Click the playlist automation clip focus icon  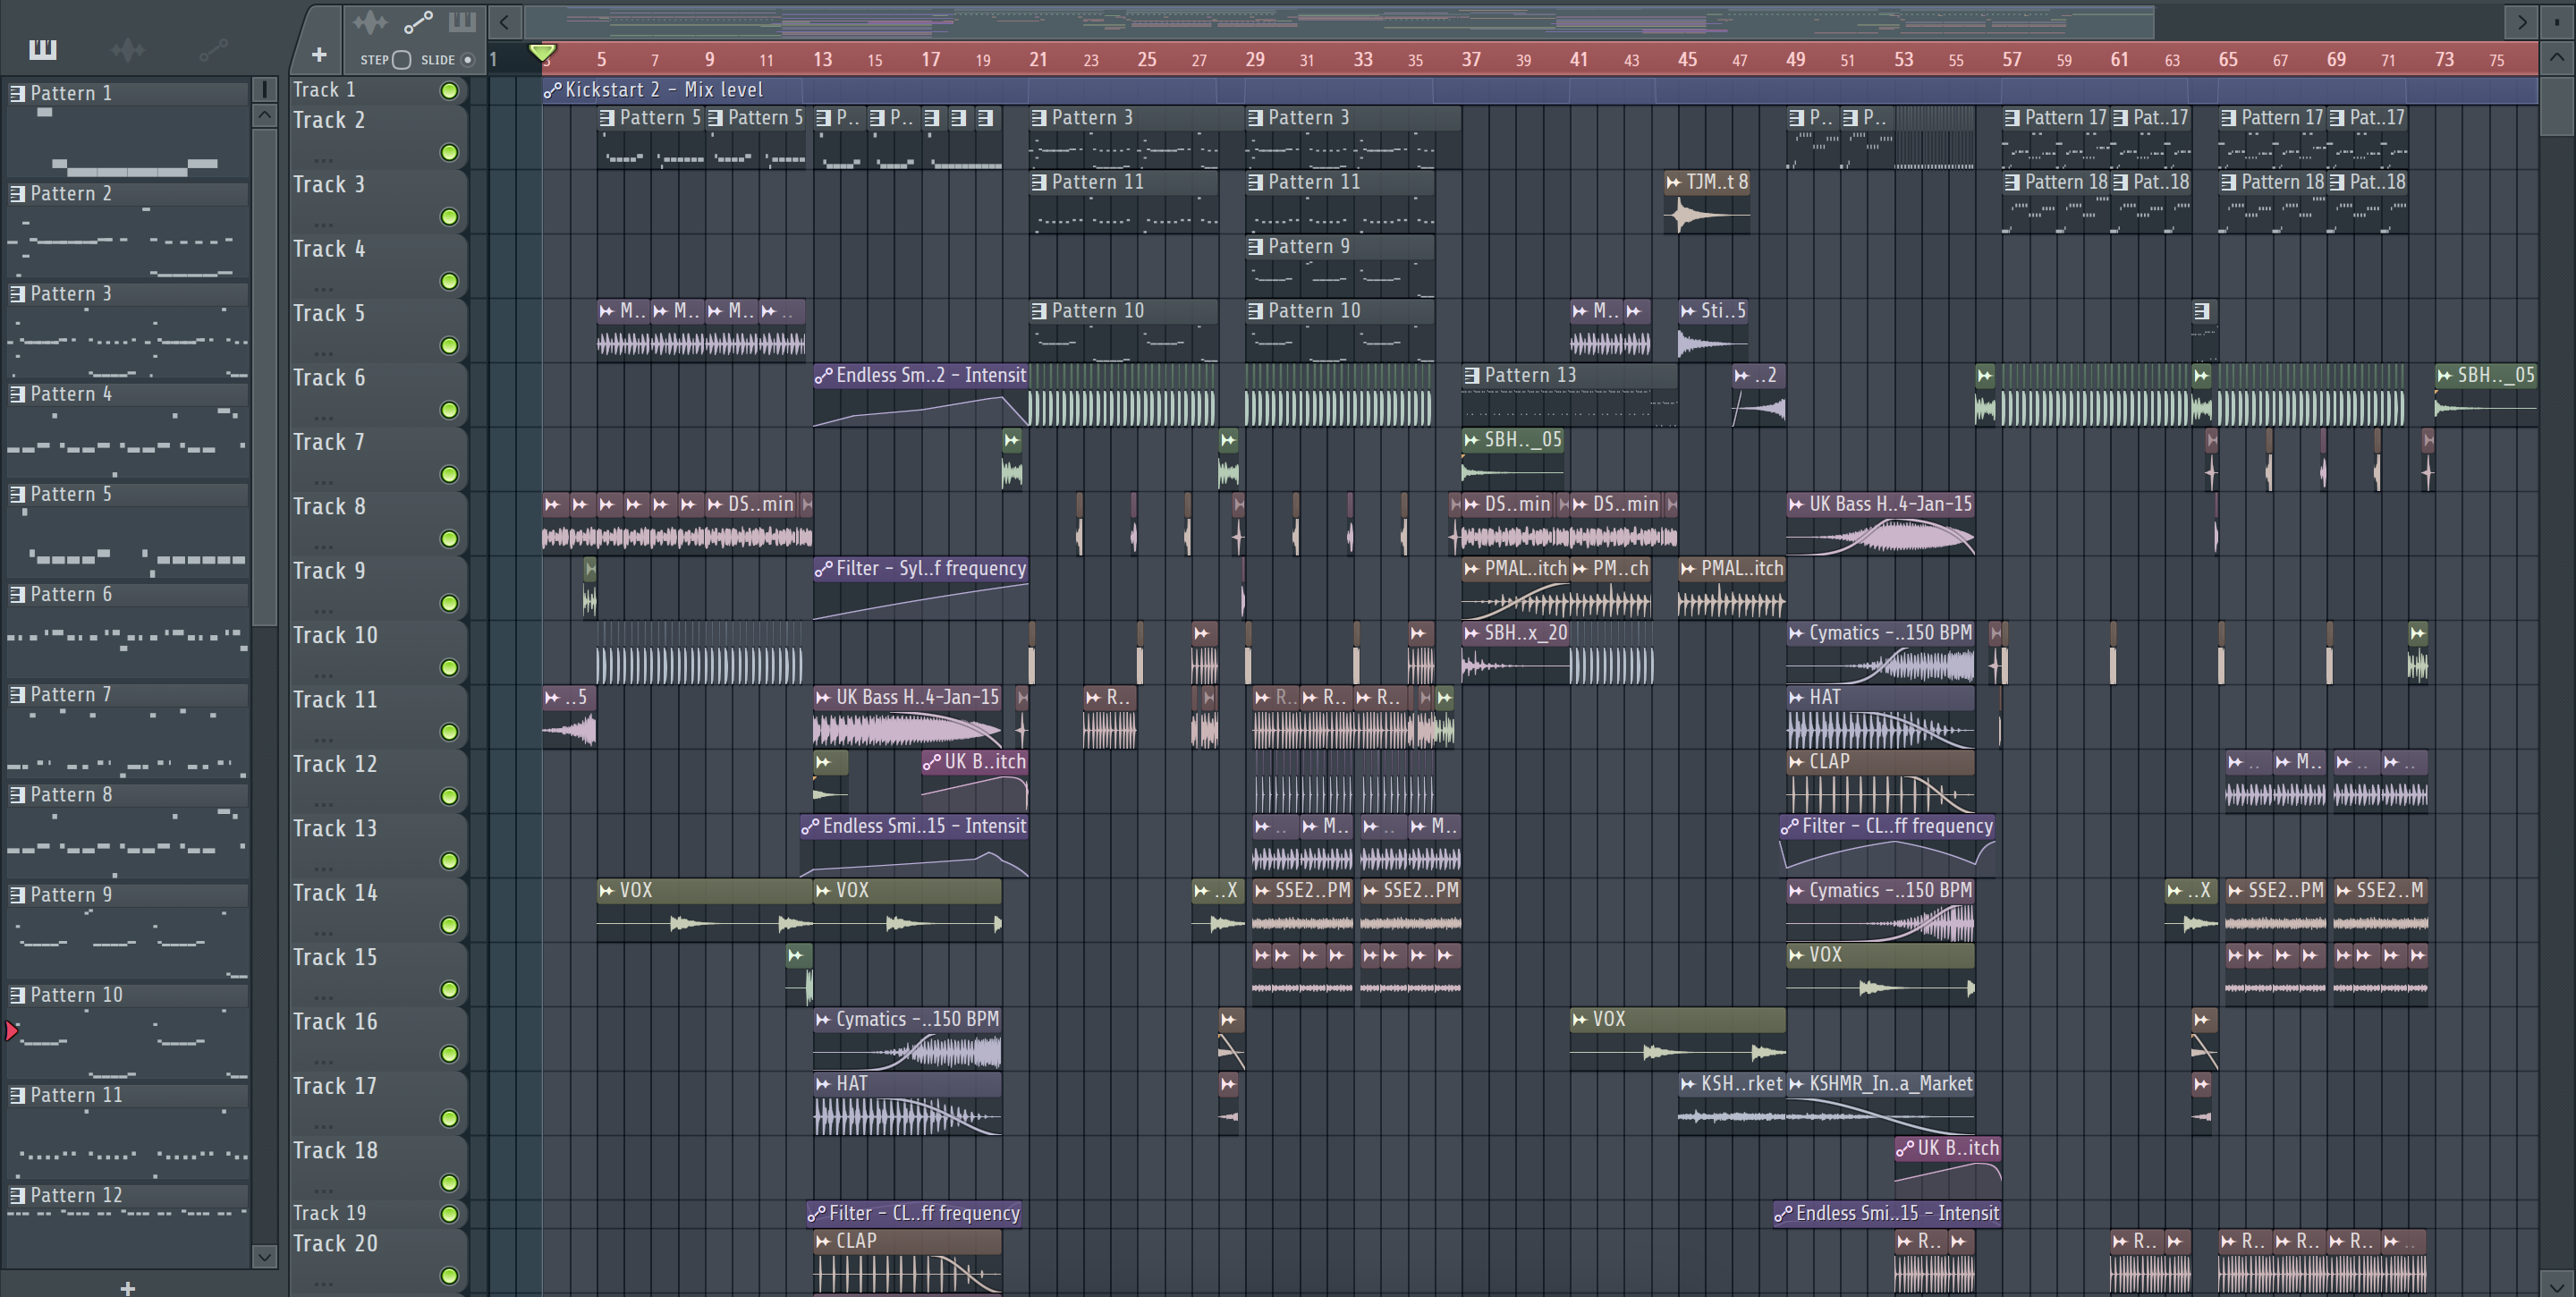(418, 21)
